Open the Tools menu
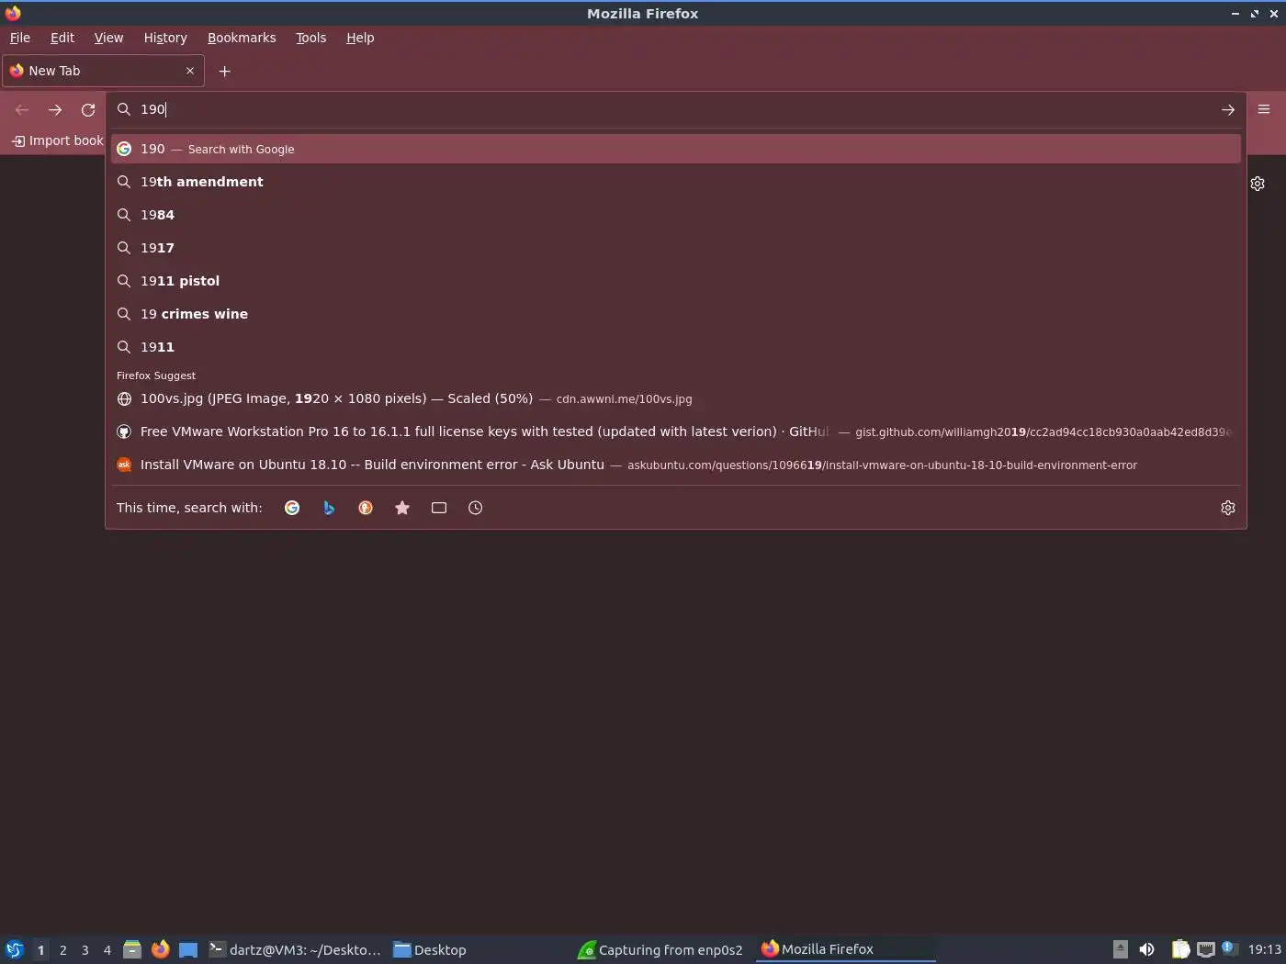1286x964 pixels. click(310, 38)
